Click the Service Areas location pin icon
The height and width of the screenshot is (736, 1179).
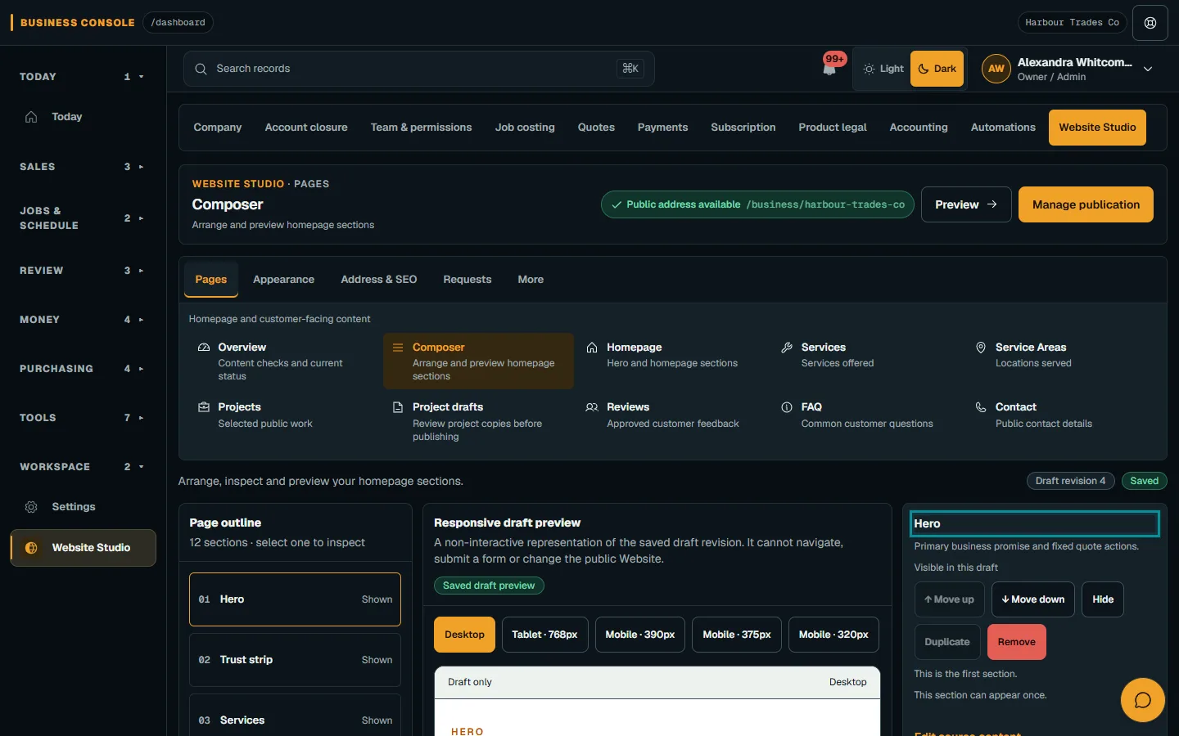[981, 348]
